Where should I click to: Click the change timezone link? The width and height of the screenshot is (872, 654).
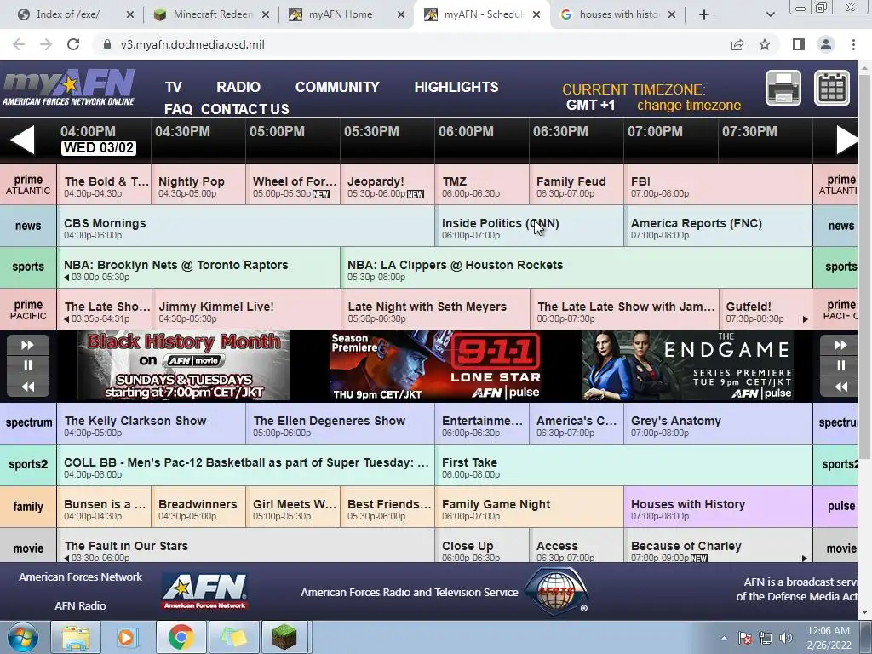point(688,105)
